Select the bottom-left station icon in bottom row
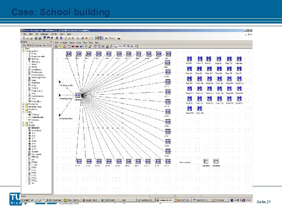The height and width of the screenshot is (211, 282). pyautogui.click(x=79, y=161)
